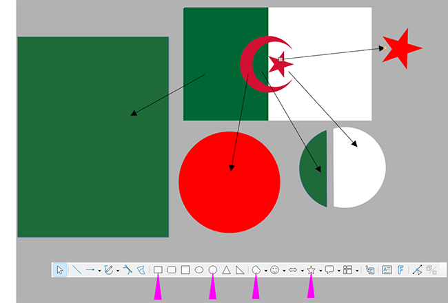This screenshot has width=448, height=303.
Task: Pick the Rectangle shape tool
Action: (158, 270)
